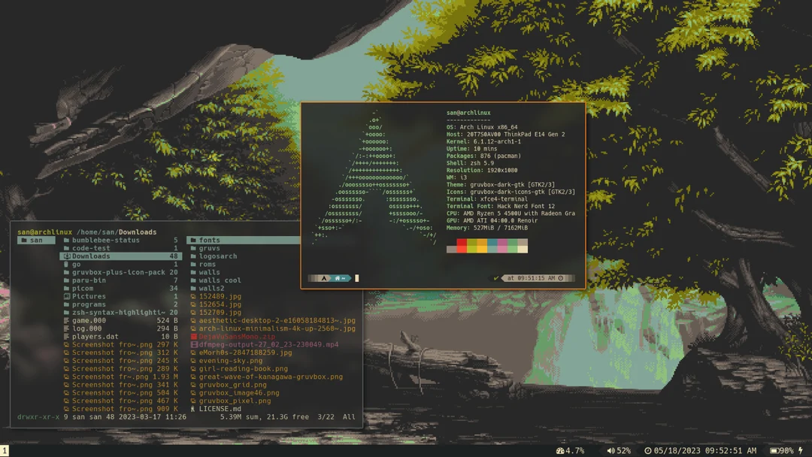812x457 pixels.
Task: Click the home icon in the terminal prompt
Action: click(337, 277)
